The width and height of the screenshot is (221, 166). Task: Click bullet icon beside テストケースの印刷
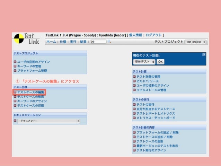(15, 105)
